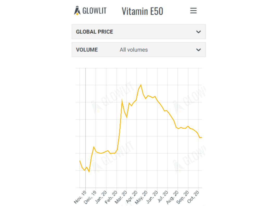Choose the 'Mar, 20' axis label
The image size is (274, 209).
point(122,197)
